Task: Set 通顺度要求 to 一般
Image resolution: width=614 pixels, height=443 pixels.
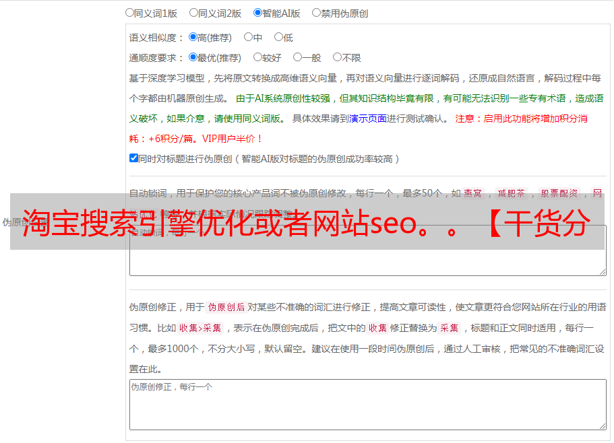Action: pos(298,57)
